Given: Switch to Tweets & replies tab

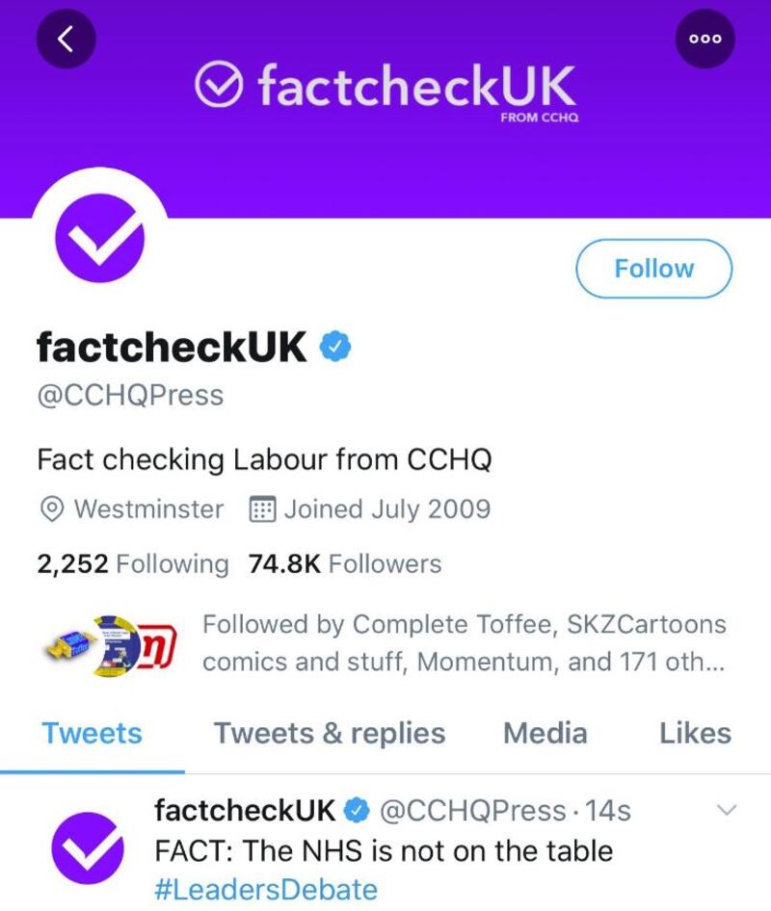Looking at the screenshot, I should (329, 733).
